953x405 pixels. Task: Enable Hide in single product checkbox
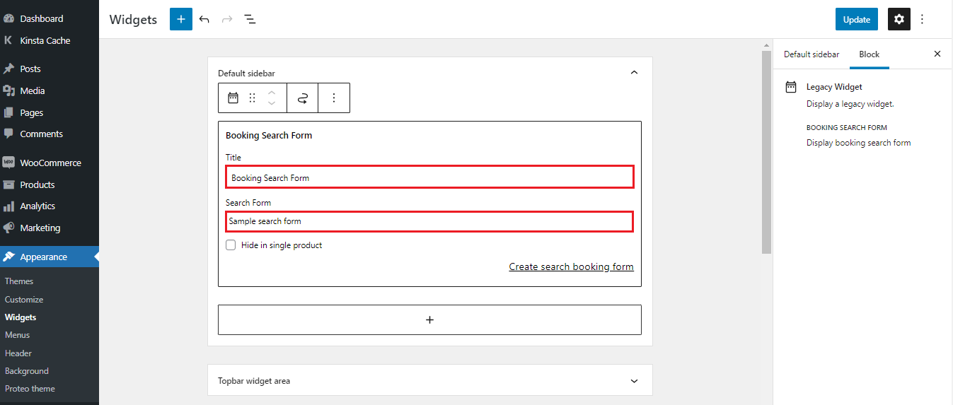(x=231, y=245)
